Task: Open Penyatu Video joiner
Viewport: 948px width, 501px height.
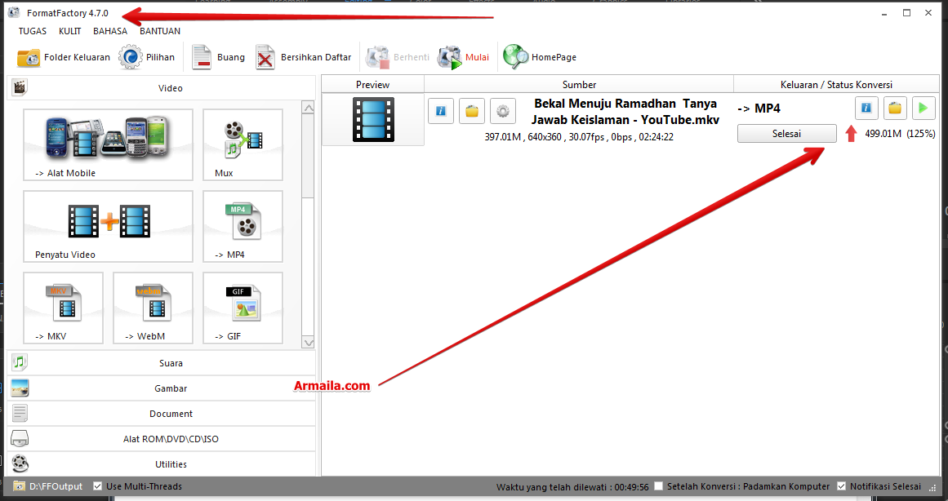Action: point(109,227)
